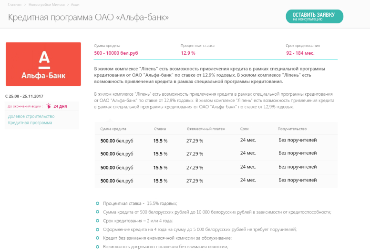Click the first breadcrumb separator arrow
Viewport: 370px width, 252px height.
[25, 4]
